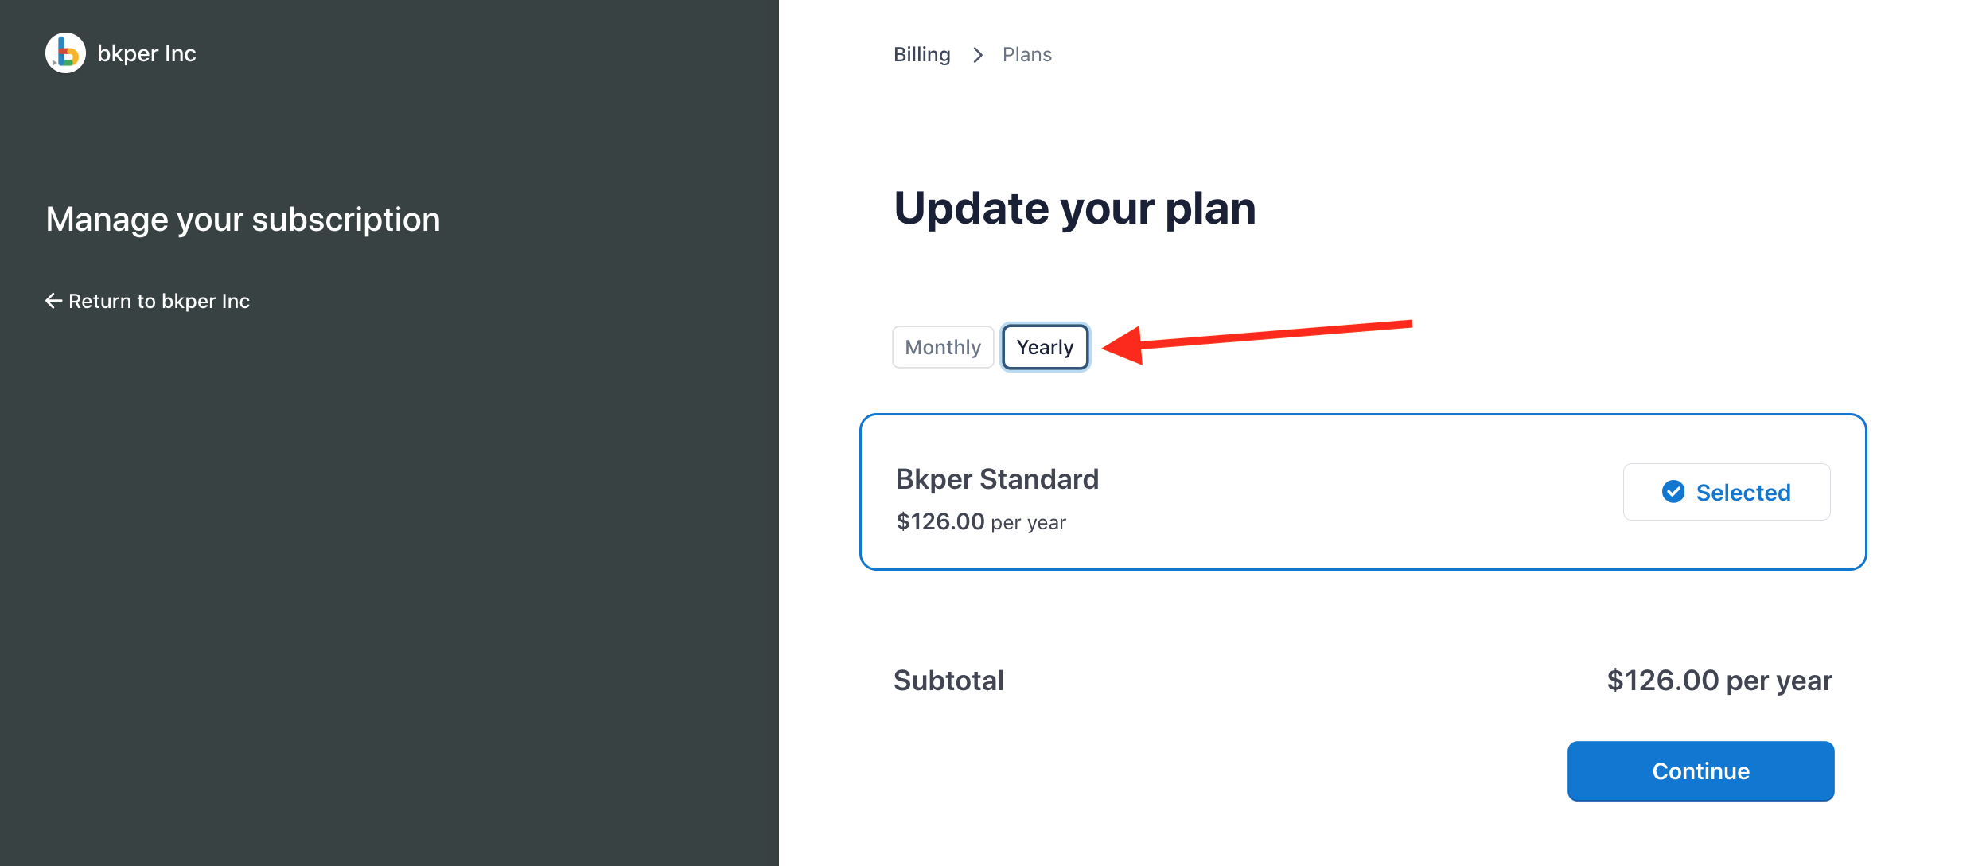This screenshot has height=866, width=1986.
Task: Click the bkper Inc company name
Action: click(x=147, y=53)
